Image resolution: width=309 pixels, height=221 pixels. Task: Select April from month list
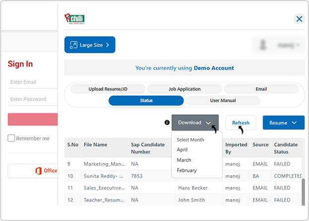(x=182, y=149)
